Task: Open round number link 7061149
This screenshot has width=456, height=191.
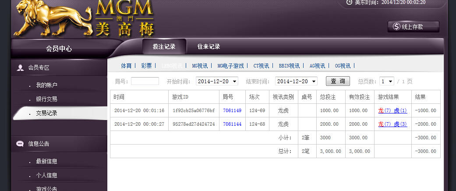Action: [232, 110]
